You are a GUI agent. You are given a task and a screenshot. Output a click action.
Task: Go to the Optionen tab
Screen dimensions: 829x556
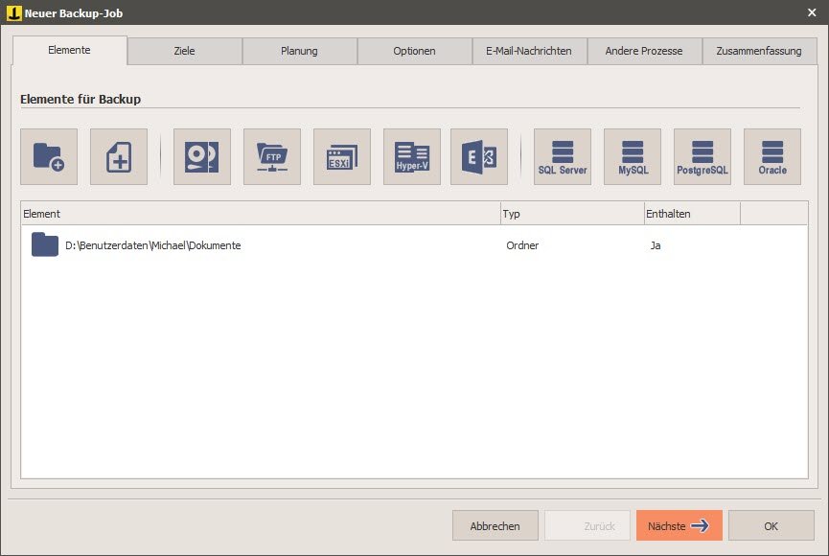(414, 51)
